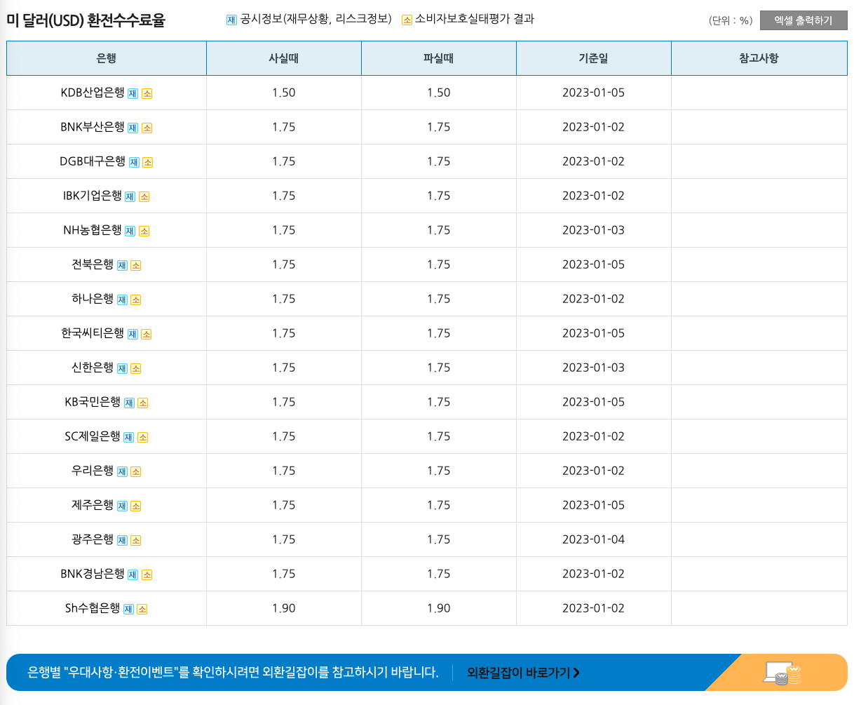854x705 pixels.
Task: Click the 재 legend icon beside 공시정보
Action: pyautogui.click(x=231, y=20)
